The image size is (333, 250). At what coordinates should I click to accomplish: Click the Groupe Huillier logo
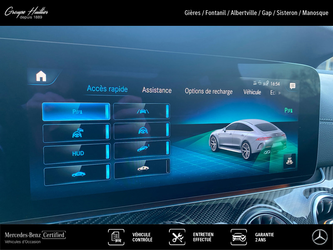[26, 13]
